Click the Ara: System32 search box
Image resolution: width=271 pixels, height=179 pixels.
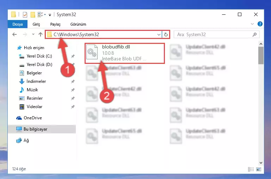coord(217,35)
